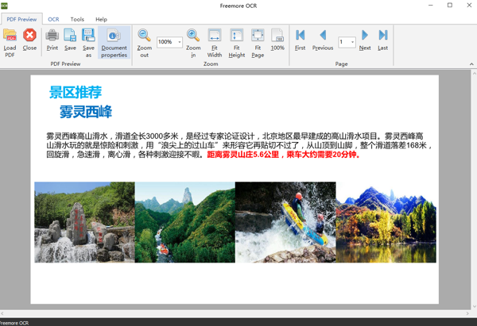
Task: Expand the zoom percentage dropdown
Action: tap(180, 42)
